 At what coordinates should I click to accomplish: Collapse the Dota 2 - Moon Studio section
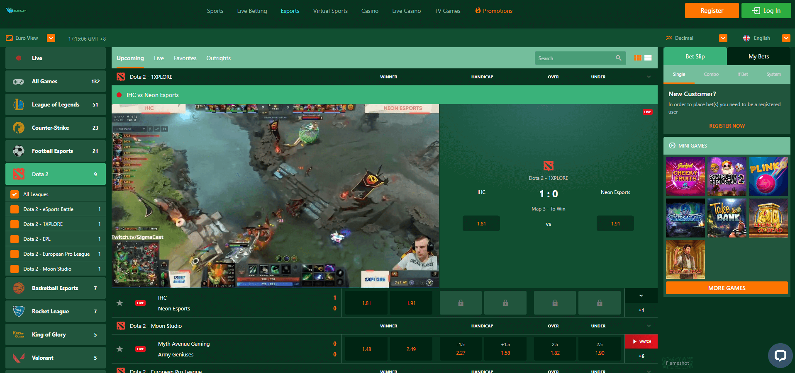[649, 326]
